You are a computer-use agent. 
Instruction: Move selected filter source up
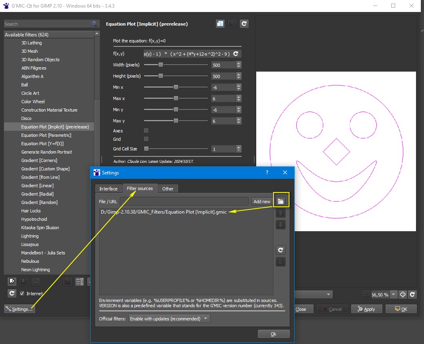[281, 213]
